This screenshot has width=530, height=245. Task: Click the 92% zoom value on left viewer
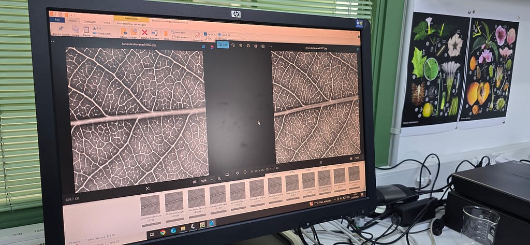coord(203,181)
